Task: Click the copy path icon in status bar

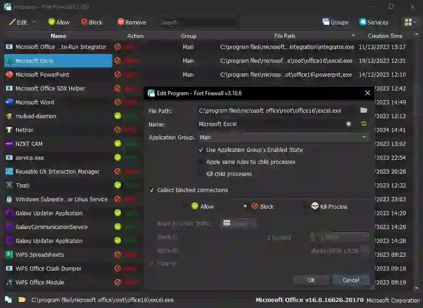Action: coord(8,300)
